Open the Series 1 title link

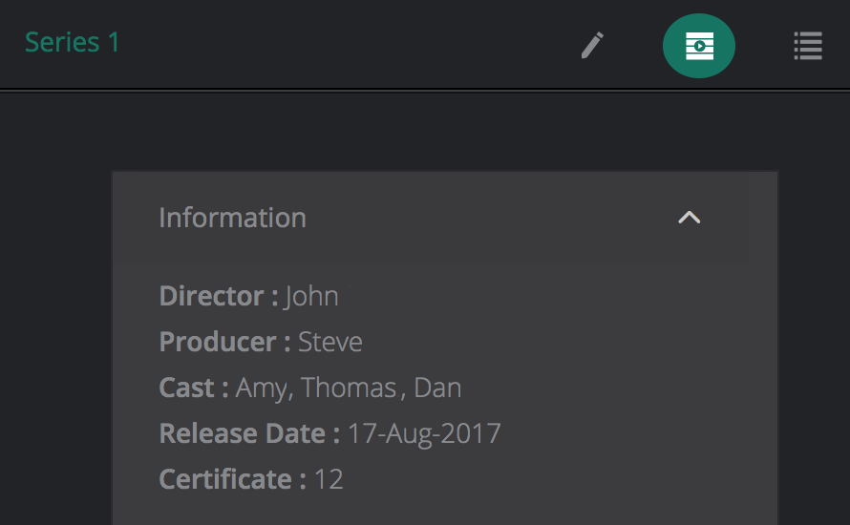pyautogui.click(x=73, y=42)
